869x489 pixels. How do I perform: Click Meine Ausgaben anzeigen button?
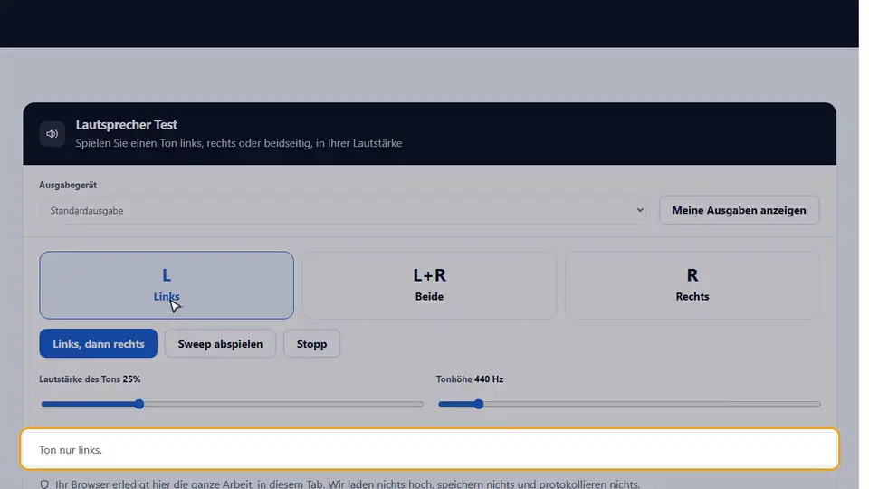[x=739, y=210]
